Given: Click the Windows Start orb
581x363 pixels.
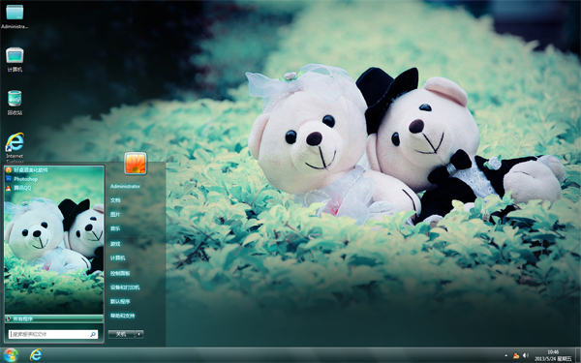Looking at the screenshot, I should tap(10, 355).
